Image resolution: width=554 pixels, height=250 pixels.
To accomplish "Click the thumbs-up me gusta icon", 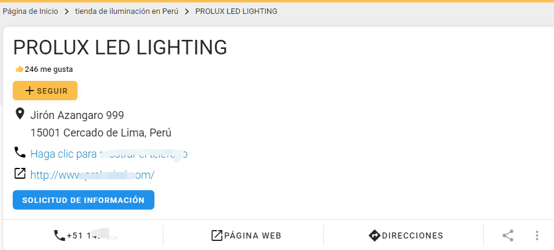I will pyautogui.click(x=19, y=69).
